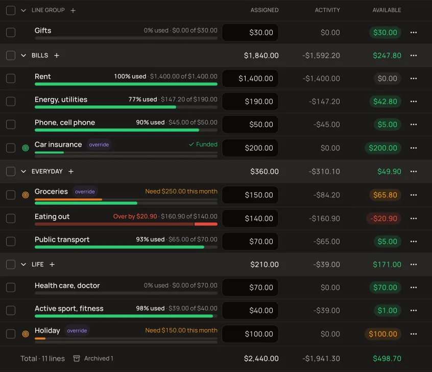432x372 pixels.
Task: Click the $200.00 available pill for Car insurance
Action: [383, 148]
